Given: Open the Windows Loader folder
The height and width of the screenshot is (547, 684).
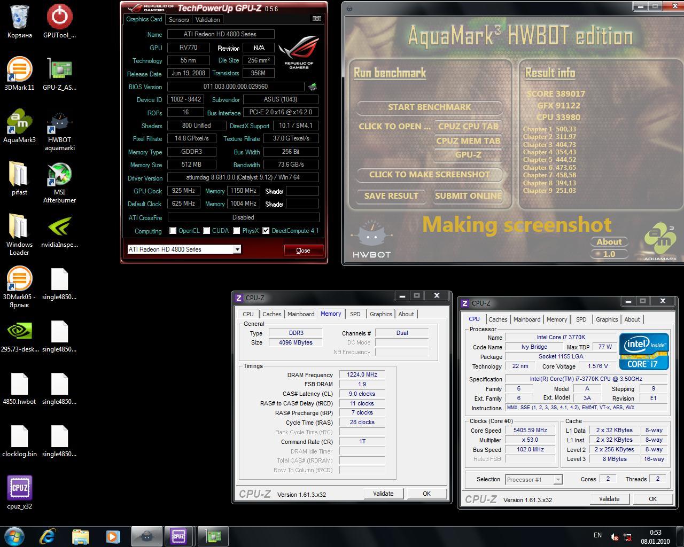Looking at the screenshot, I should coord(19,235).
